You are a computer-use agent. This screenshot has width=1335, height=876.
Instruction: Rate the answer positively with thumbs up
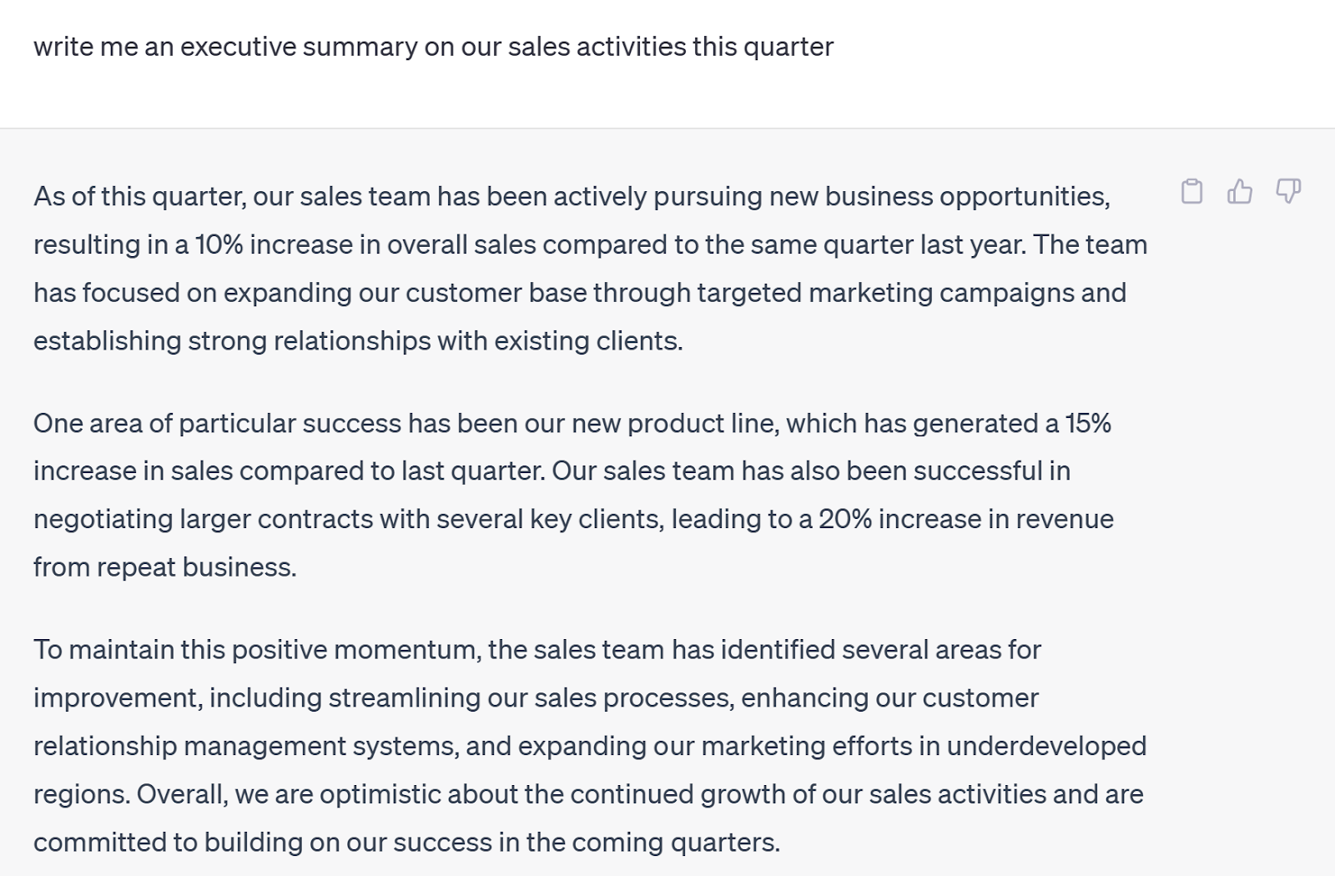(x=1242, y=191)
